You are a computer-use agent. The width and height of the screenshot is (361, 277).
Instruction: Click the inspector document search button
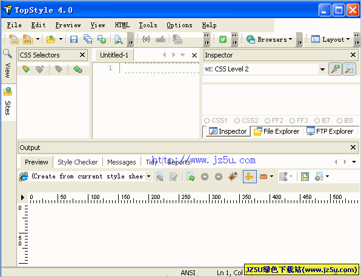(349, 69)
